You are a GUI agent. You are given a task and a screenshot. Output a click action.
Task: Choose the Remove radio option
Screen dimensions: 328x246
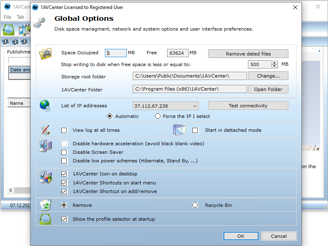pyautogui.click(x=64, y=205)
